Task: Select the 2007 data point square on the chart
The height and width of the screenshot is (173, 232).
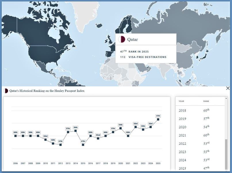Action: (23, 136)
